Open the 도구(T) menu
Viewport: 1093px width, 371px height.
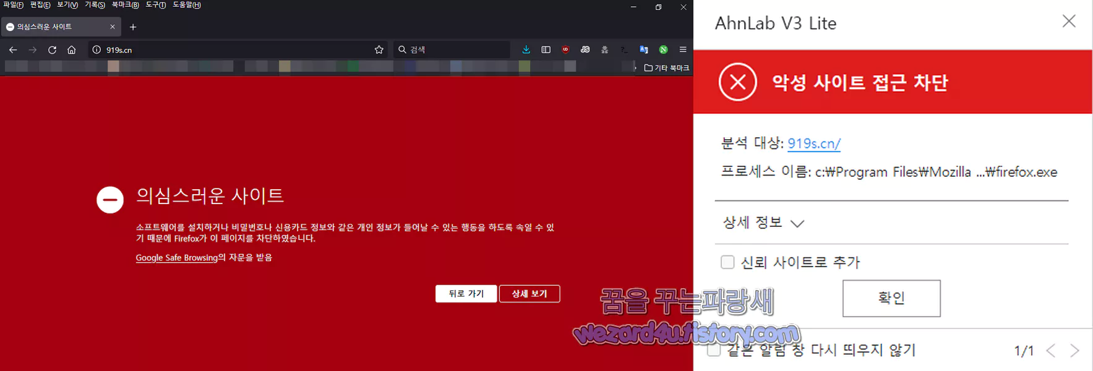pyautogui.click(x=156, y=5)
